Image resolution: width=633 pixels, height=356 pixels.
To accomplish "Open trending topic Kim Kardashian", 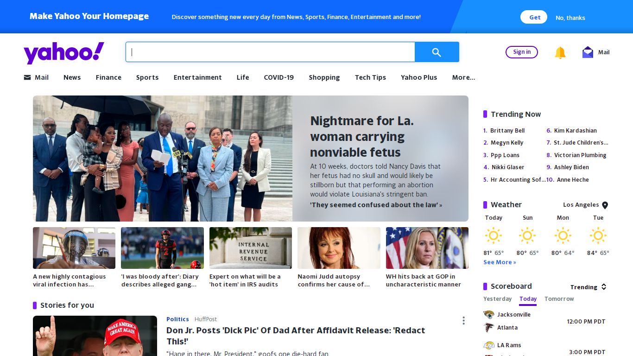I will coord(575,131).
